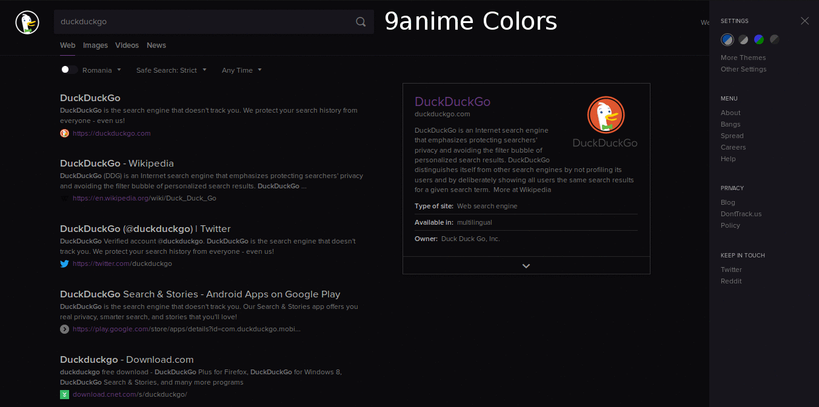Open the Twitter keep in touch link
This screenshot has height=407, width=819.
(731, 270)
